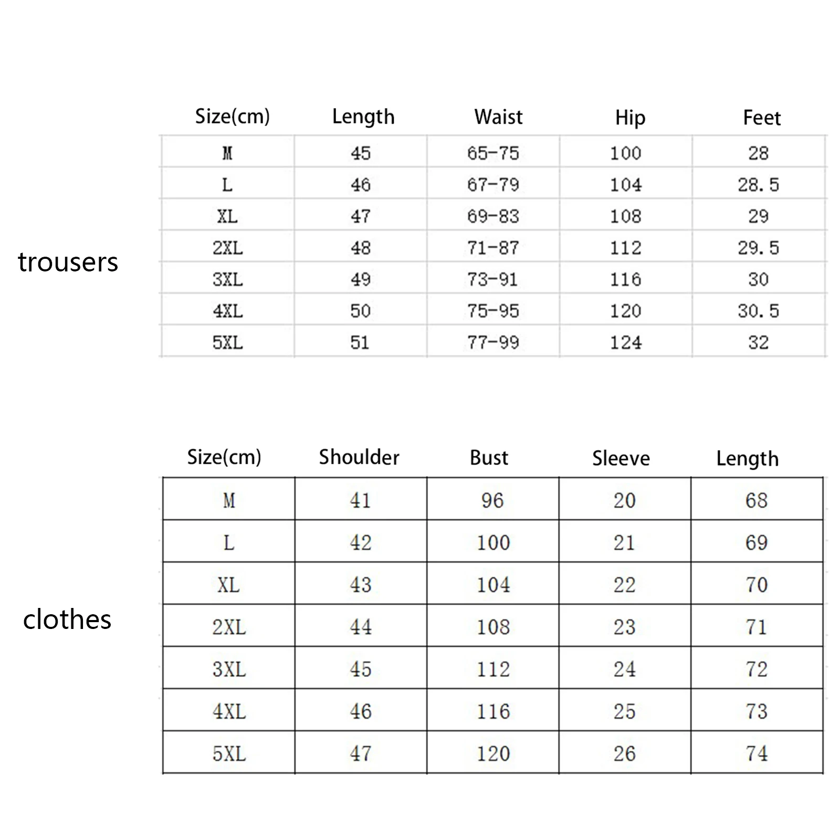Viewport: 840px width, 840px height.
Task: Click the Shoulder column header
Action: coord(359,457)
